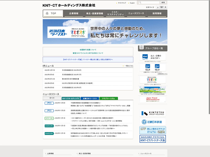Open the KNT-CTパートナーズ会 banner
The image size is (210, 157).
153,139
